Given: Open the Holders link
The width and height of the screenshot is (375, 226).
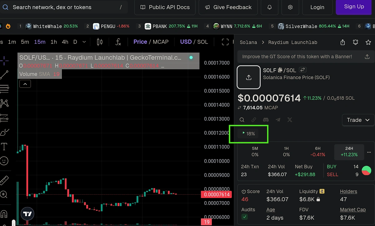Looking at the screenshot, I should pos(348,191).
